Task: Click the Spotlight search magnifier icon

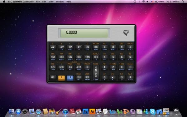Action: (x=183, y=2)
